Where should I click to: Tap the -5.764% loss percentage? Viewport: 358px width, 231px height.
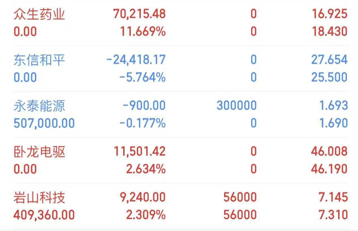click(142, 77)
